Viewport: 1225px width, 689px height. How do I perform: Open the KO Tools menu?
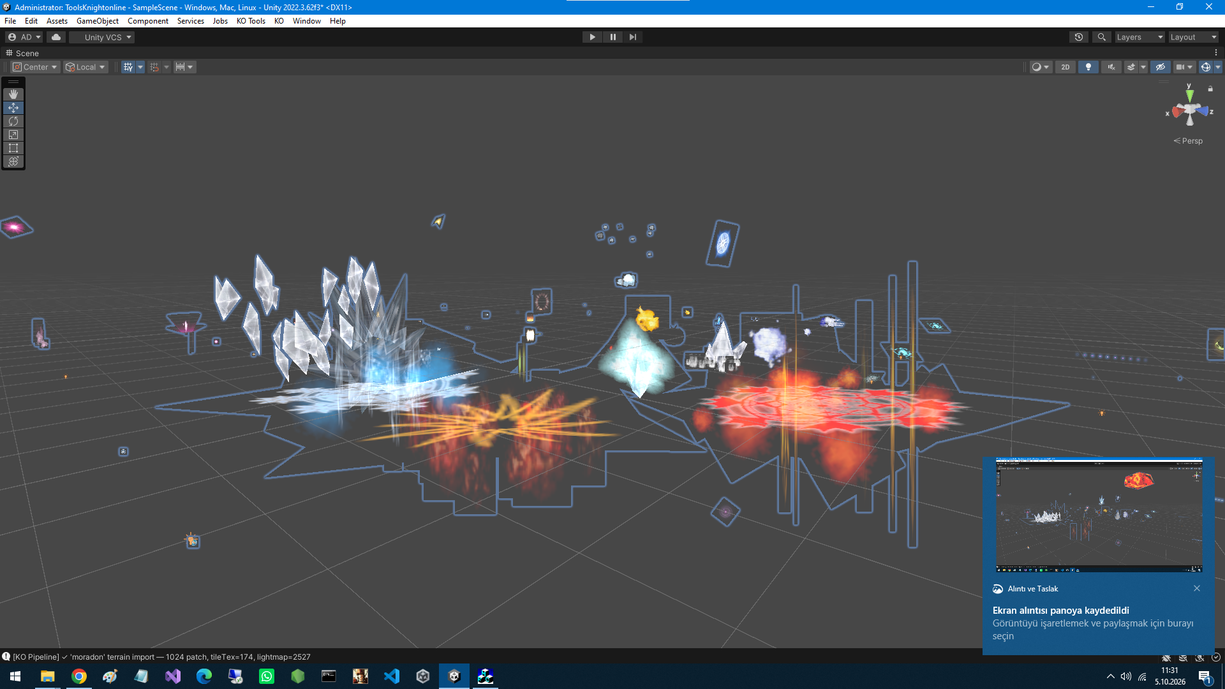[251, 21]
